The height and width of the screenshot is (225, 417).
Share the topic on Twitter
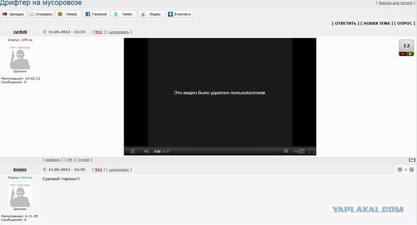pos(124,14)
